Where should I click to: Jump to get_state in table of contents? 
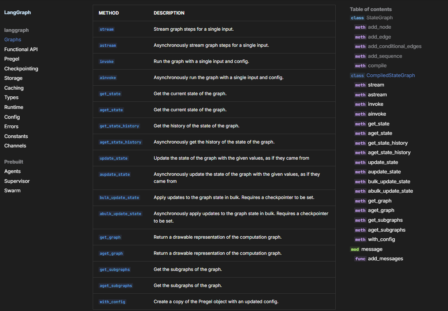(x=379, y=124)
